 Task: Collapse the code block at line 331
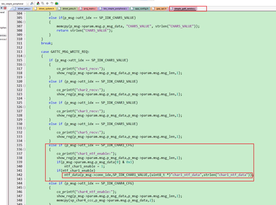click(x=24, y=128)
